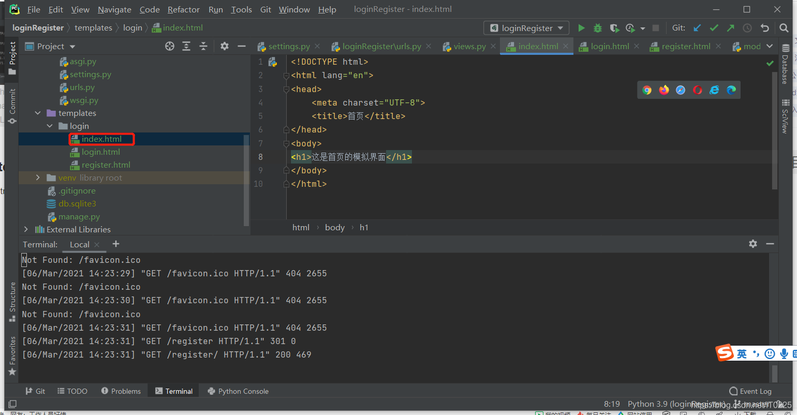Add a new terminal session tab
Screen dimensions: 797x415
(116, 244)
